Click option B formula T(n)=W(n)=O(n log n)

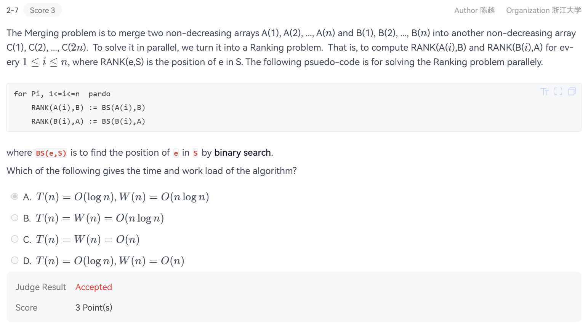99,218
